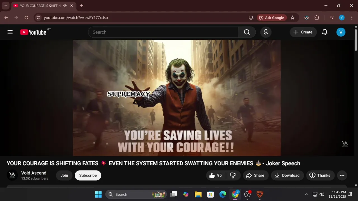Click the Joker video player
This screenshot has height=201, width=358.
tap(177, 98)
